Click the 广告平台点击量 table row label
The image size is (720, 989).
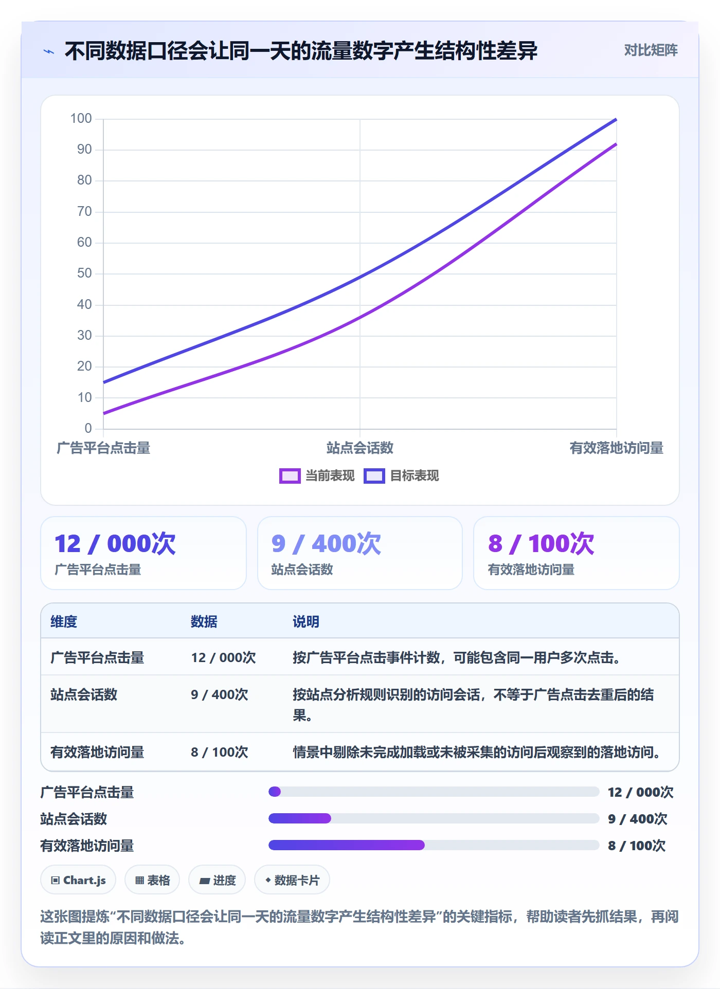click(x=97, y=657)
